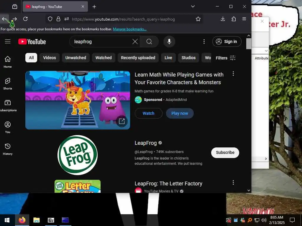Click the Letter Factory movie thumbnail
The width and height of the screenshot is (302, 226).
point(78,186)
